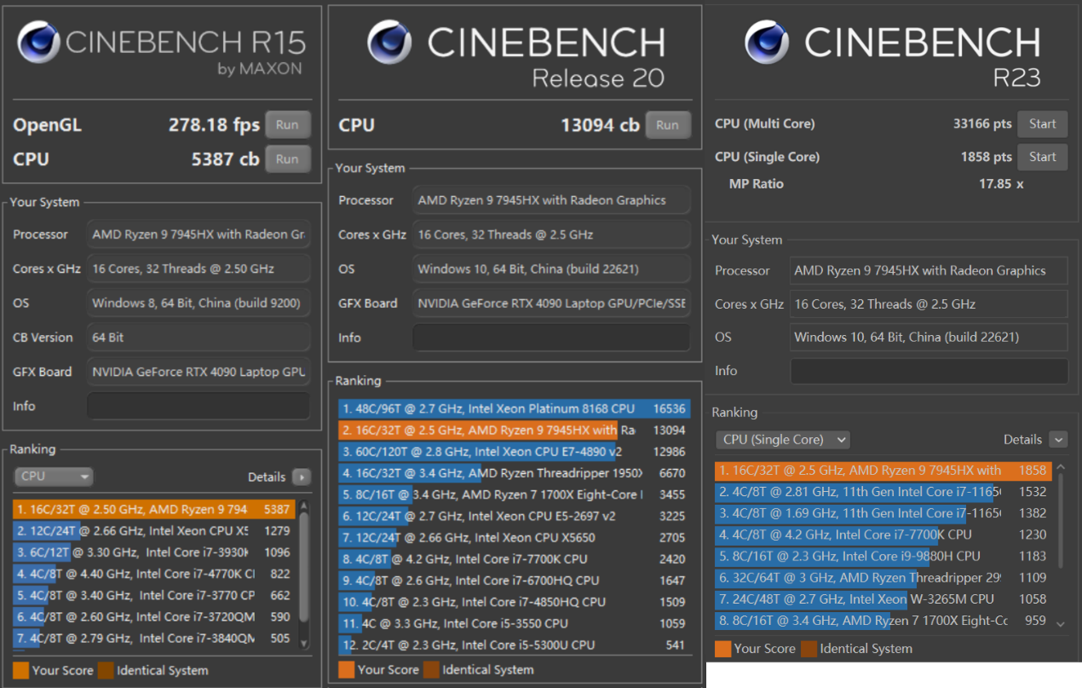Click the R15 ranking scrollbar down arrow

[x=304, y=644]
